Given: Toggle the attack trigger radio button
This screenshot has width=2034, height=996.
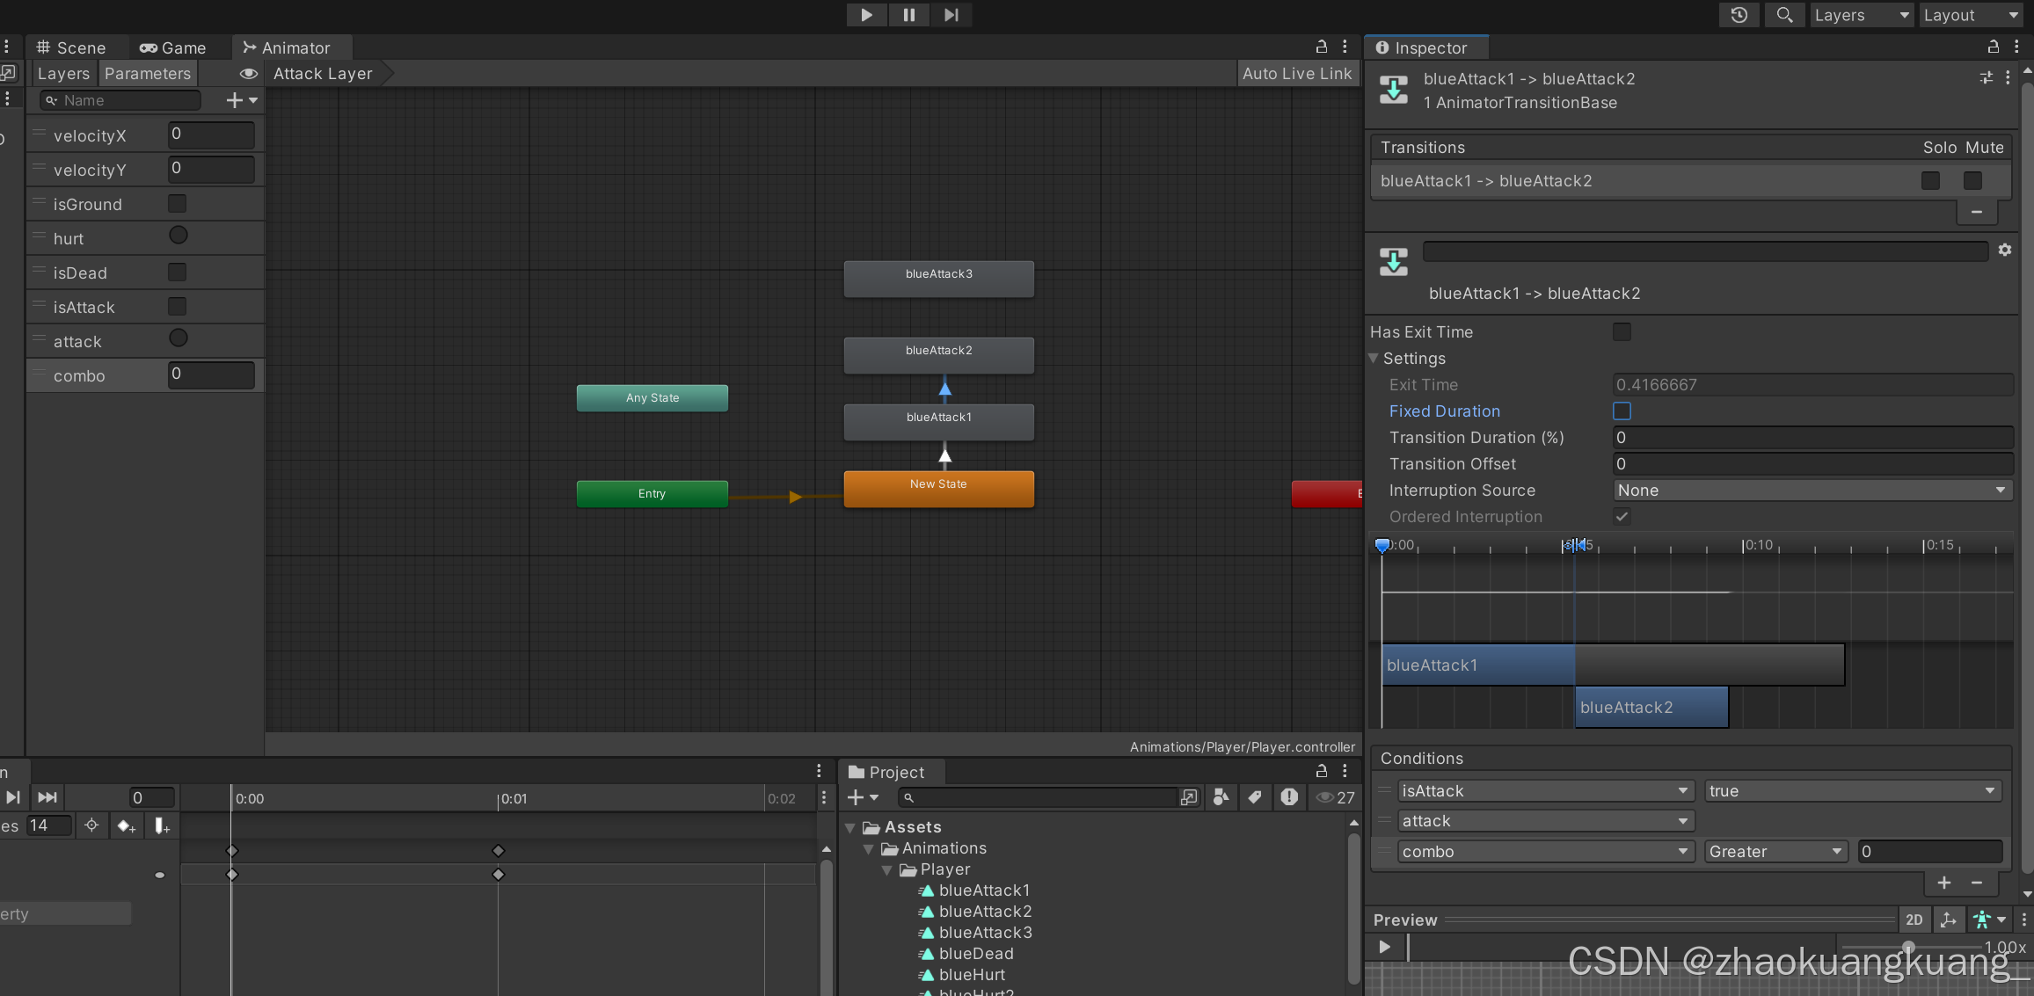Looking at the screenshot, I should [179, 338].
